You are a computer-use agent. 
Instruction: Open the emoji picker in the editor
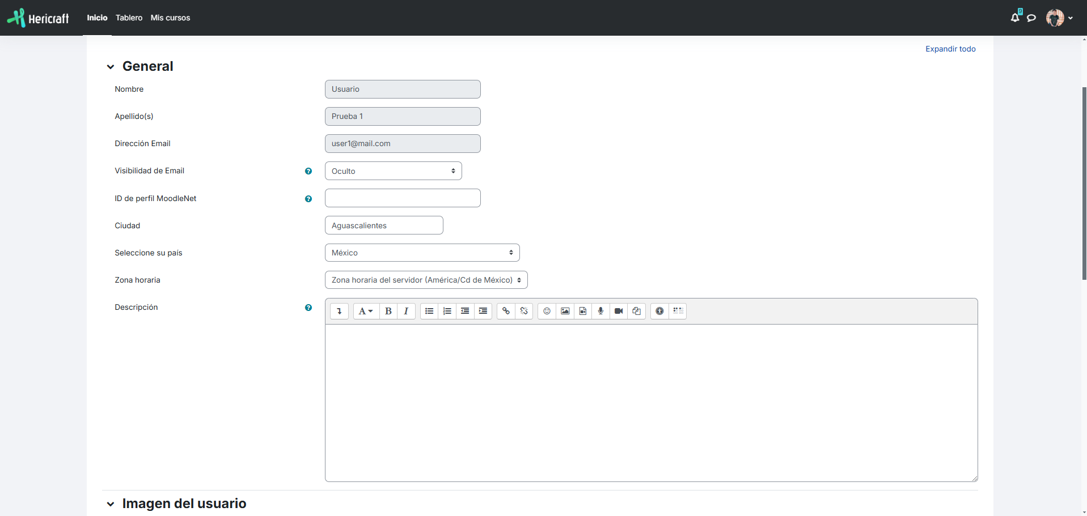(x=547, y=311)
